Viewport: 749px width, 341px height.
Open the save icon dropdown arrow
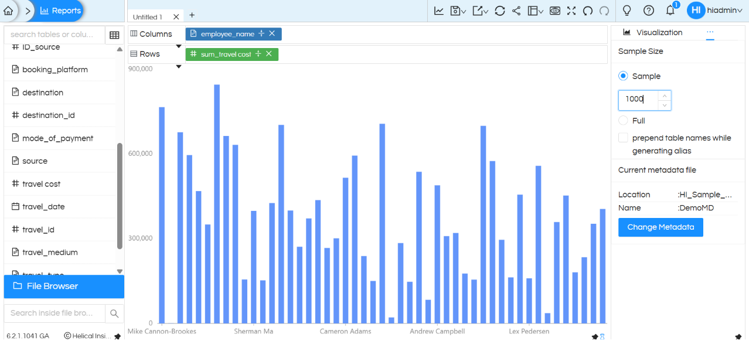click(x=464, y=11)
